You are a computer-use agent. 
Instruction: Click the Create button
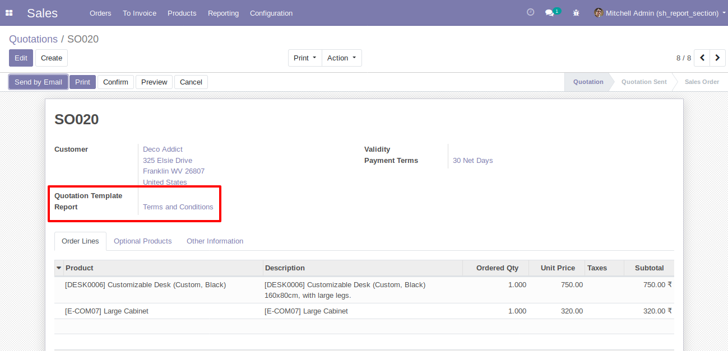click(52, 58)
